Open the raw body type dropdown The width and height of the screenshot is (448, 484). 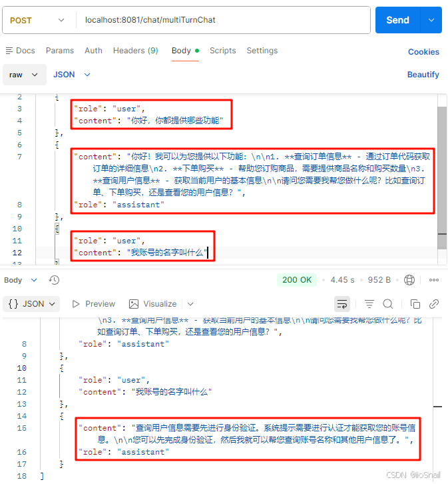coord(25,75)
